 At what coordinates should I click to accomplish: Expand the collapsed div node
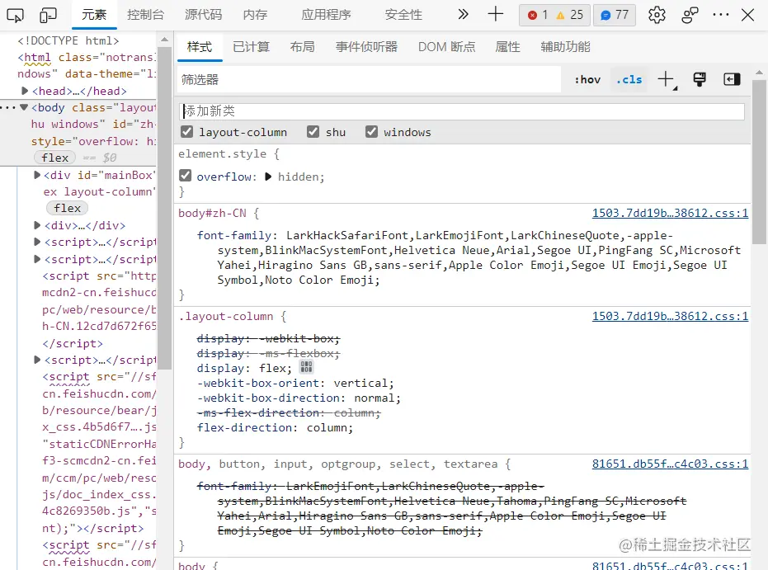(37, 225)
